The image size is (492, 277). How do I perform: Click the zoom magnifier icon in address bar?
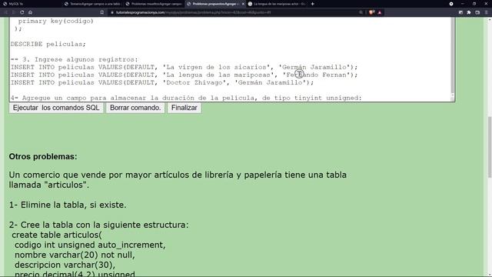[361, 12]
